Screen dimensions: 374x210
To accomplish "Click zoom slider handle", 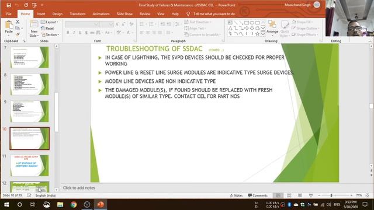I will point(331,195).
